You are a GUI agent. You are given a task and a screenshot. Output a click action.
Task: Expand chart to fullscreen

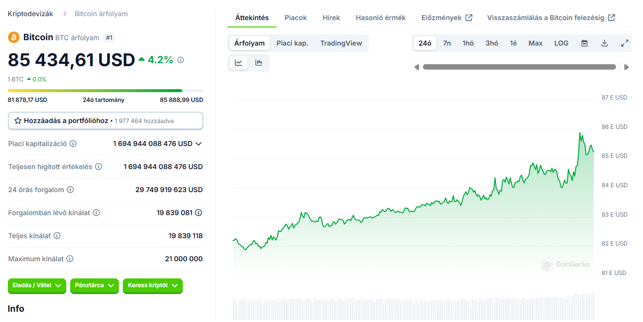click(x=625, y=43)
